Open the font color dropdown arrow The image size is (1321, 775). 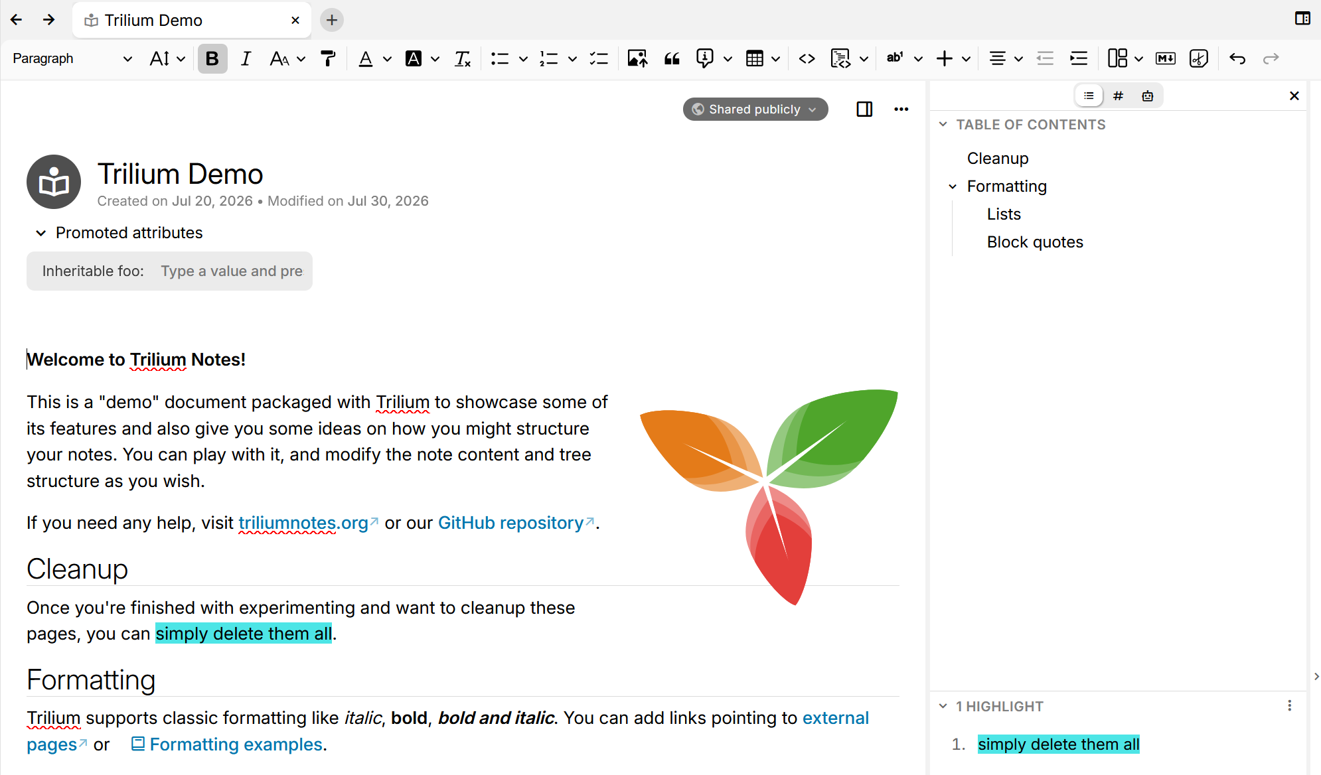pos(387,58)
